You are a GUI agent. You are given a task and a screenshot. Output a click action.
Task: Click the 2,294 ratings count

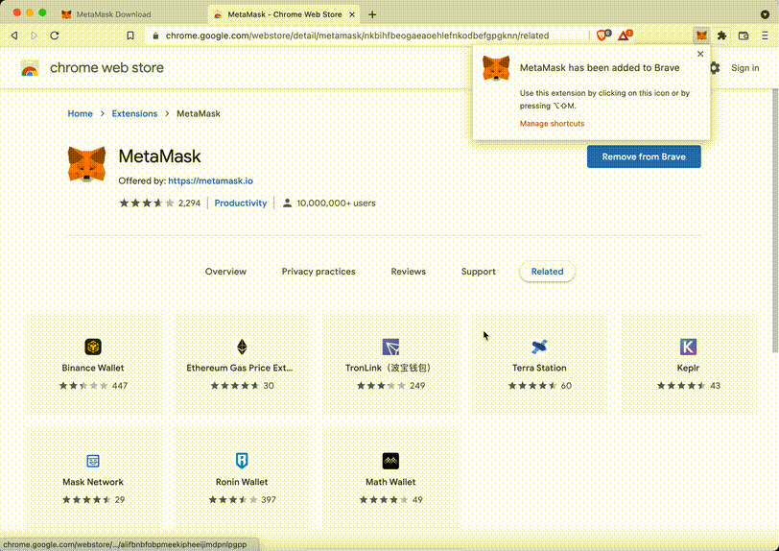pyautogui.click(x=189, y=203)
